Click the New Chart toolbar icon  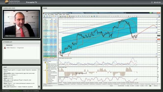click(44, 16)
